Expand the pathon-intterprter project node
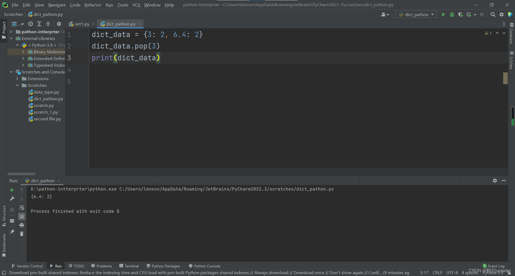 [11, 32]
